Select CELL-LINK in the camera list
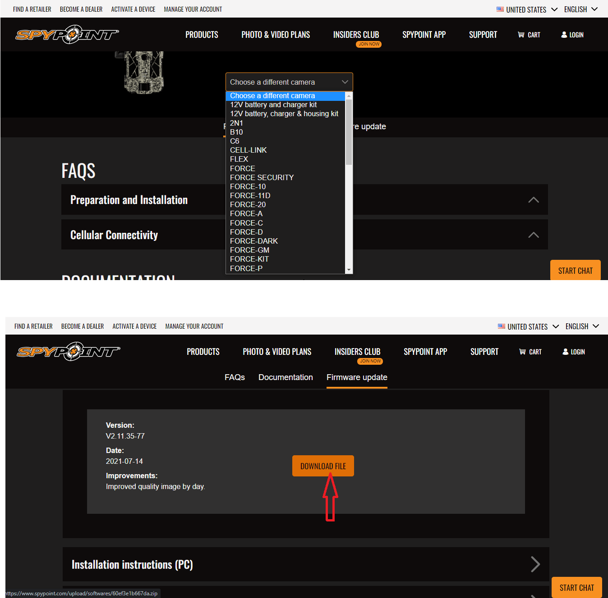Viewport: 608px width, 598px height. (x=285, y=150)
